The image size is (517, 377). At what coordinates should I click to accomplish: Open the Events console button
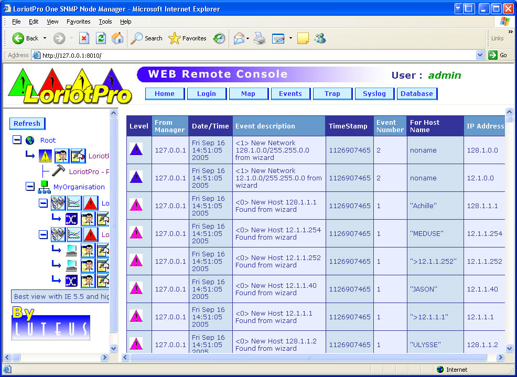point(290,94)
